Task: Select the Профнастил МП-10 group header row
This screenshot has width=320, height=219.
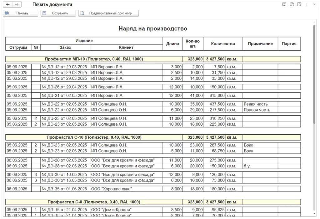Action: pyautogui.click(x=153, y=59)
